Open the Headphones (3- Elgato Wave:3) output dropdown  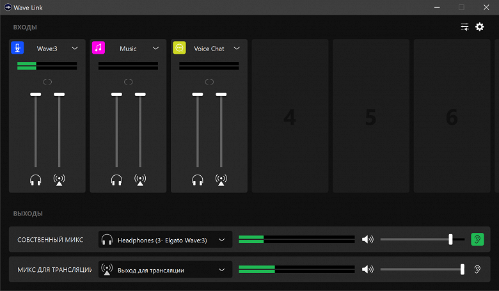tap(165, 240)
